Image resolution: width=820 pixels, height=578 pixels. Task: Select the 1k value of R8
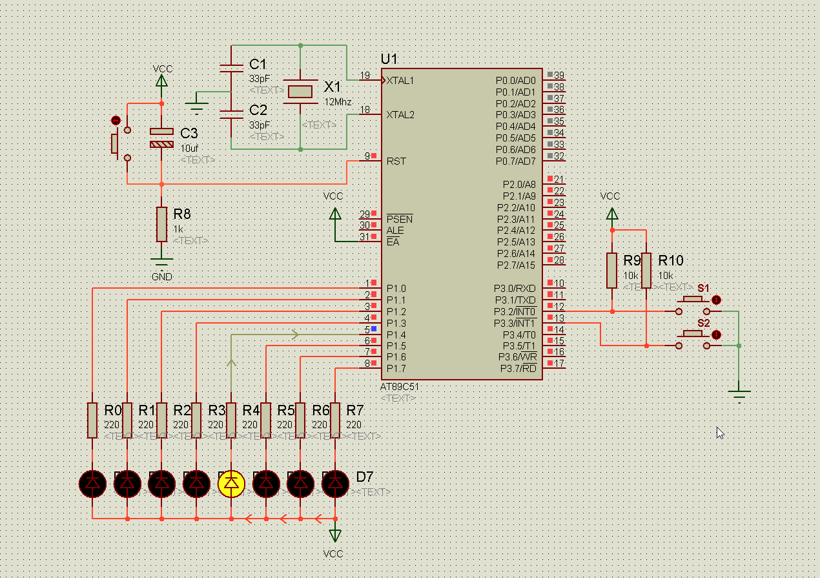click(178, 229)
